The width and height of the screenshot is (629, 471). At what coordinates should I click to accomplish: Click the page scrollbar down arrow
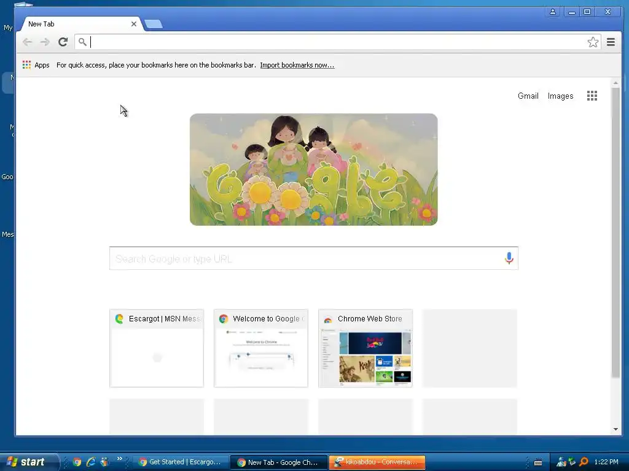615,429
